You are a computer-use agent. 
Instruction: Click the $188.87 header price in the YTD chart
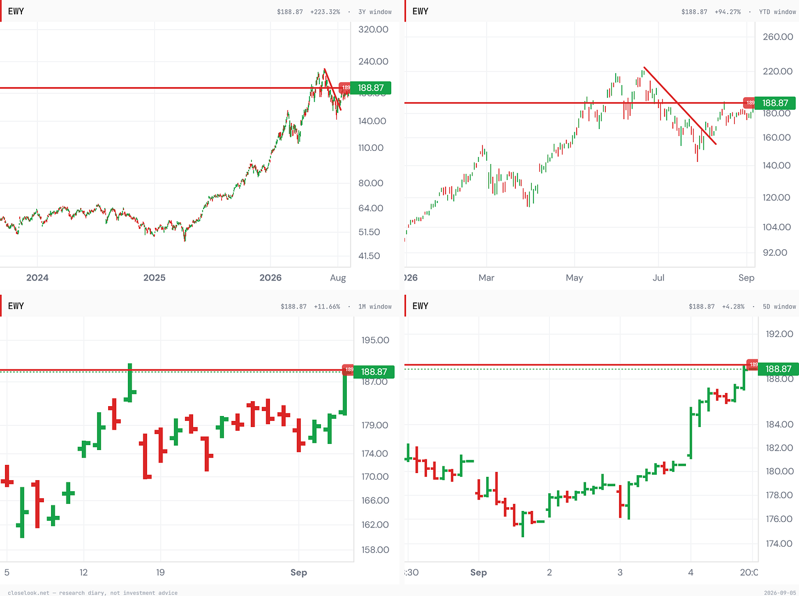click(694, 12)
